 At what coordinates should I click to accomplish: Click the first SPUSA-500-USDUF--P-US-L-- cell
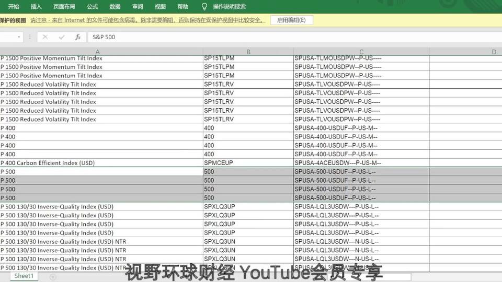click(361, 172)
